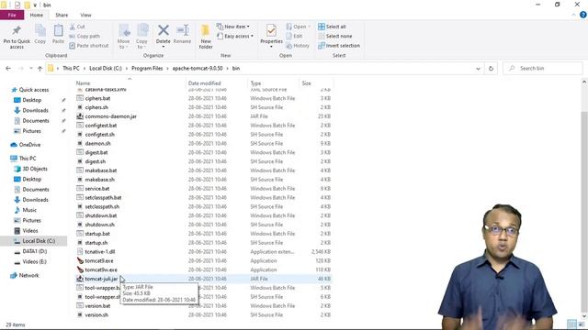This screenshot has width=588, height=330.
Task: Open Properties from ribbon
Action: coord(271,36)
